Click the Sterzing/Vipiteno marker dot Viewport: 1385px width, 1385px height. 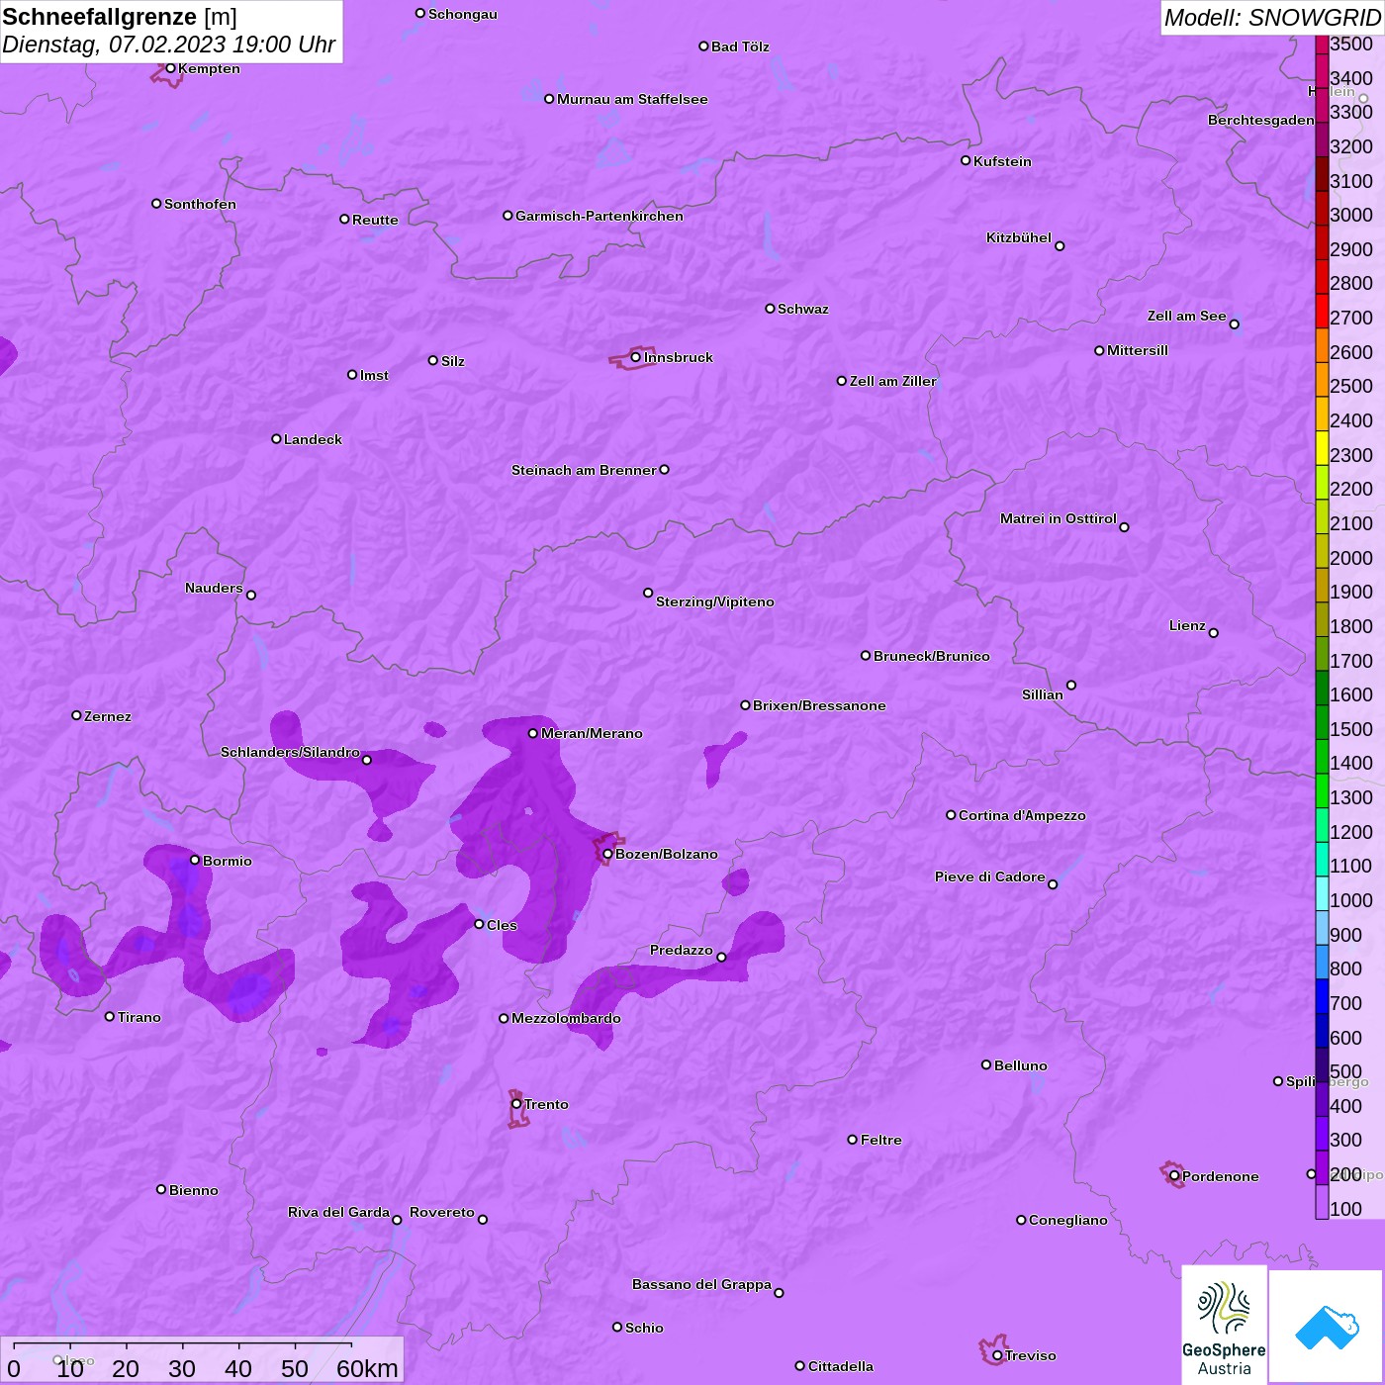coord(648,593)
